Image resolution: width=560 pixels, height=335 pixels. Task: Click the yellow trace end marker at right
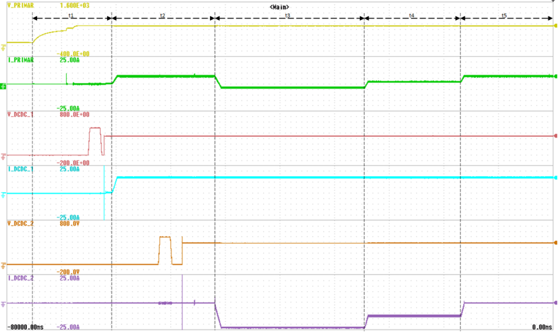556,26
